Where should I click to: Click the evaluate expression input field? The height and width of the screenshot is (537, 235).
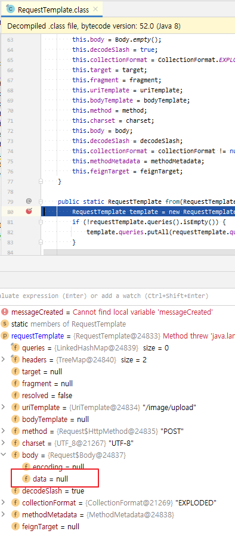[x=117, y=296]
